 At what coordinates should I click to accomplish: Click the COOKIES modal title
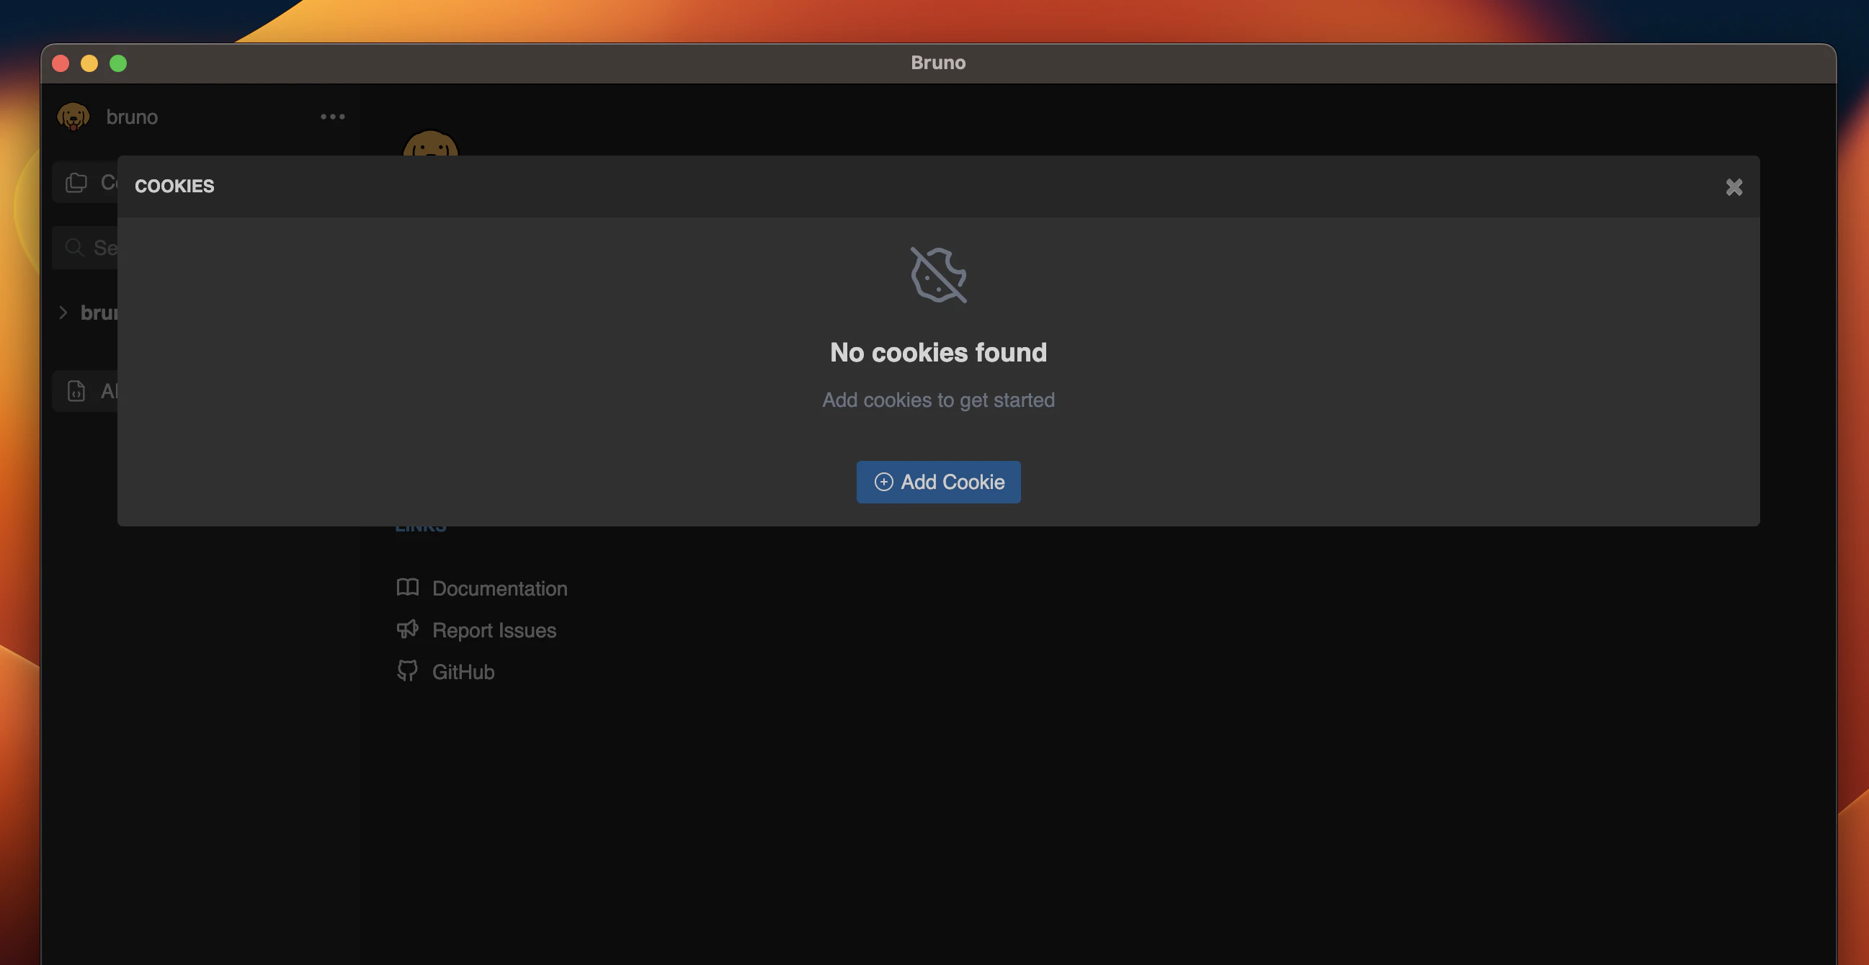[174, 187]
